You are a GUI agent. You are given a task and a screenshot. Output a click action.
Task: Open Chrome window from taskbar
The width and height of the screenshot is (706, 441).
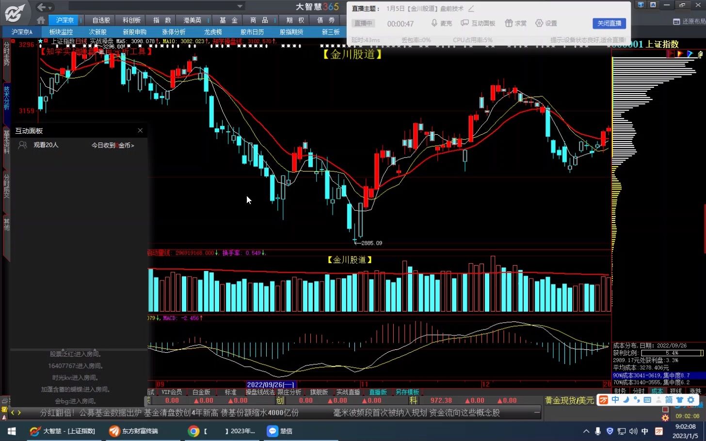222,431
